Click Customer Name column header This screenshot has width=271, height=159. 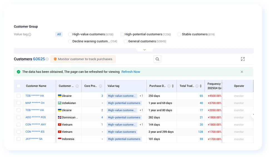click(x=36, y=86)
